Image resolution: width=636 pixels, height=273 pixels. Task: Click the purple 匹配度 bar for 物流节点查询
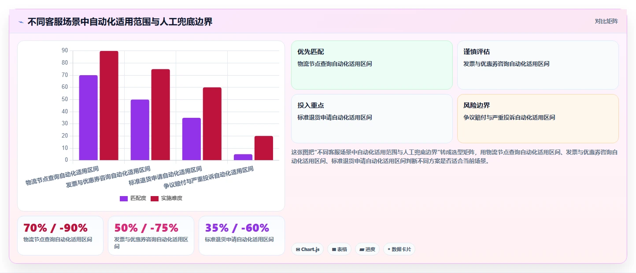coord(89,117)
